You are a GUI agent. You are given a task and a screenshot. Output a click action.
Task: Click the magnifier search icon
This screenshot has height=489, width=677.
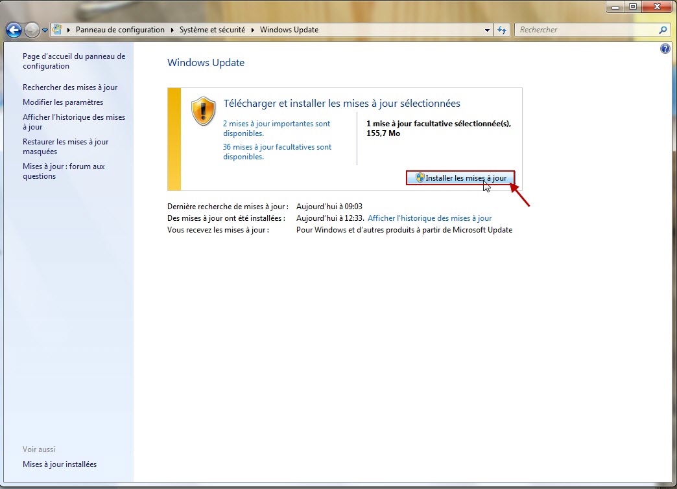[663, 30]
